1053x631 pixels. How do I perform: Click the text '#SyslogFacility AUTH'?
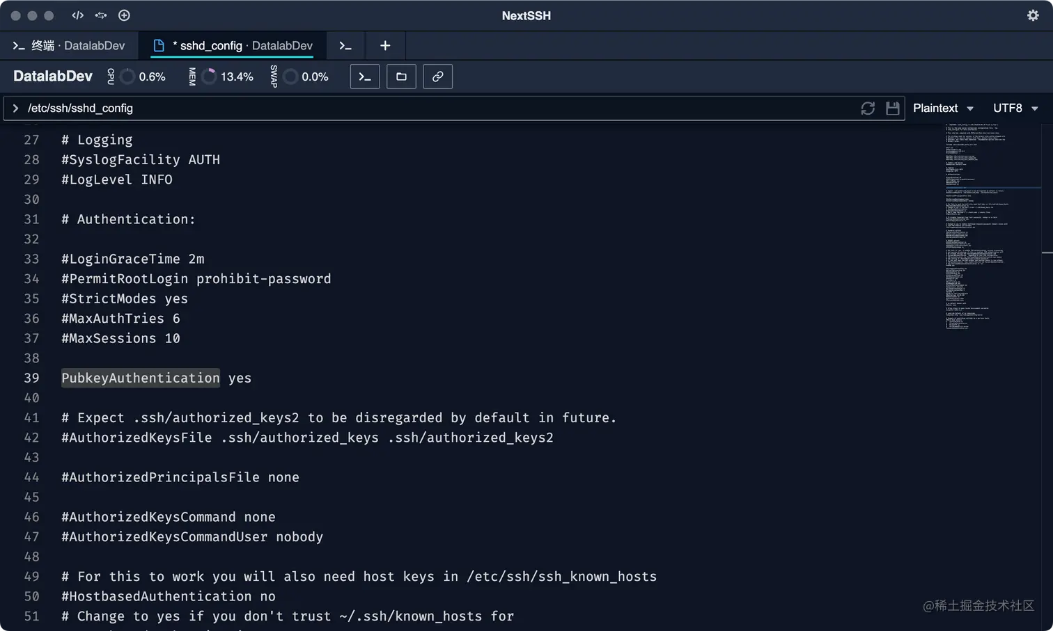tap(141, 160)
